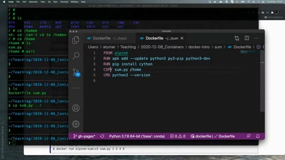This screenshot has height=160, width=285.
Task: Close the Dockerfile sum tab
Action: (182, 38)
